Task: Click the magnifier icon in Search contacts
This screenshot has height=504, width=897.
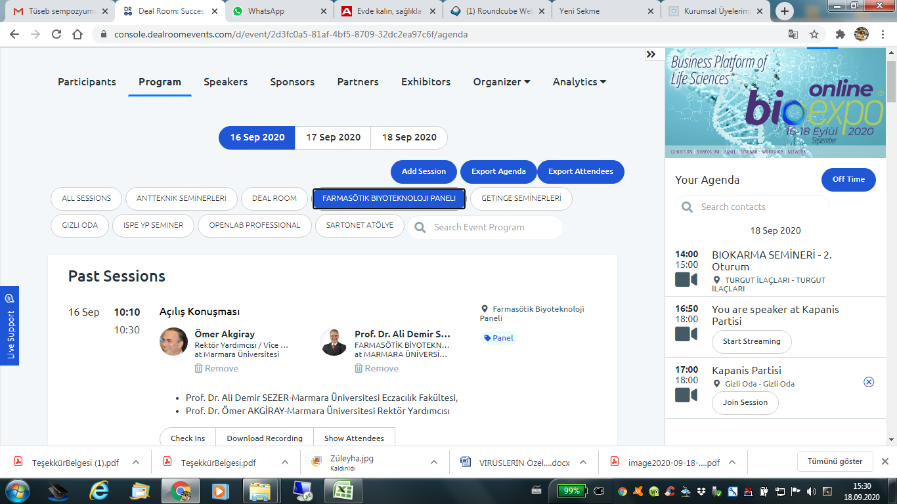Action: point(688,207)
